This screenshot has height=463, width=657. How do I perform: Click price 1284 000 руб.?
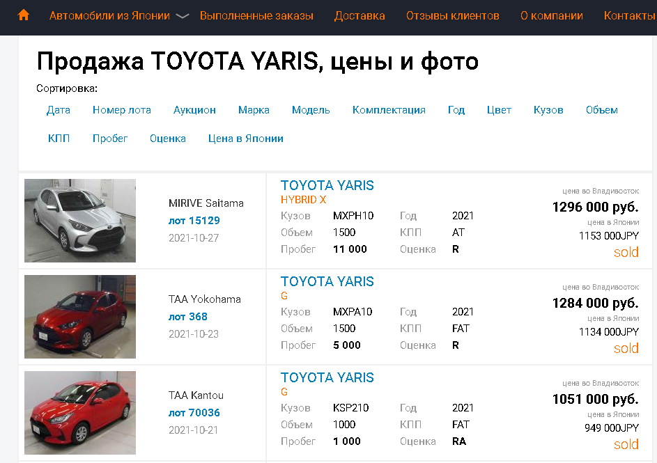(596, 303)
